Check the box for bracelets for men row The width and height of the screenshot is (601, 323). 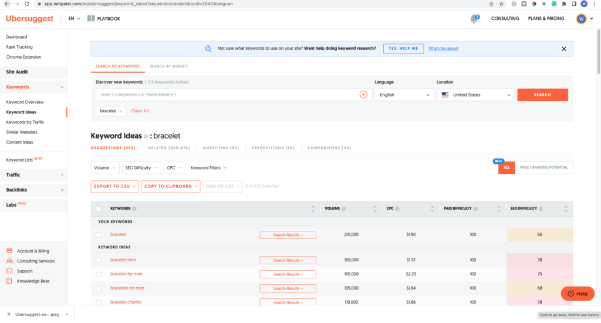(x=99, y=288)
